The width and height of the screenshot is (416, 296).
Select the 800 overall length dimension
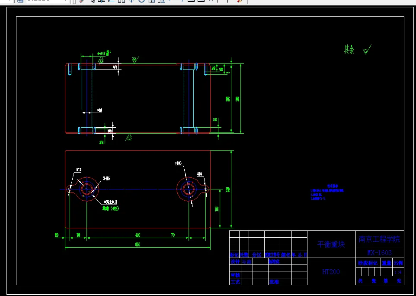pyautogui.click(x=138, y=245)
